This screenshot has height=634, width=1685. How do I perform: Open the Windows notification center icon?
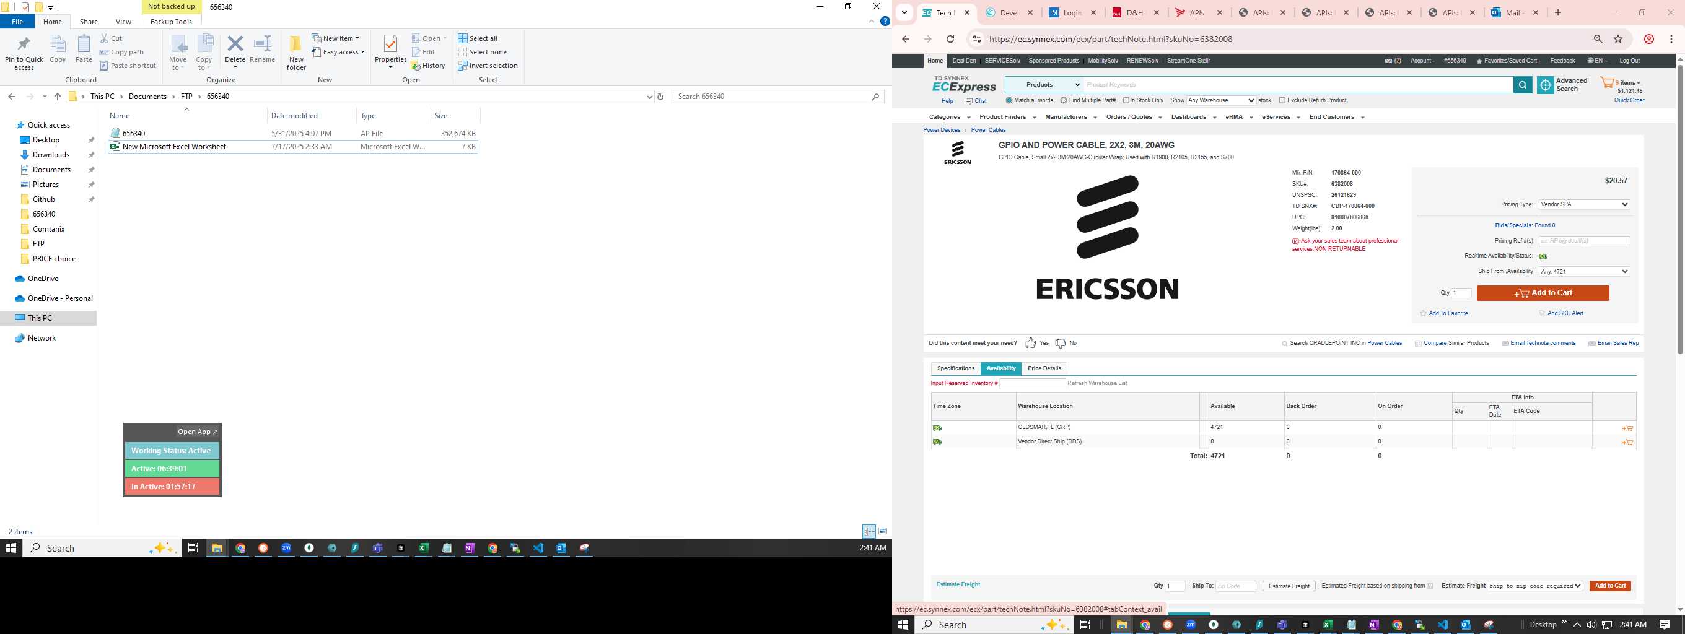[x=1665, y=625]
